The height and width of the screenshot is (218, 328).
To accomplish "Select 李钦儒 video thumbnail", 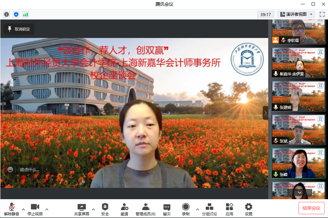I will [x=298, y=32].
